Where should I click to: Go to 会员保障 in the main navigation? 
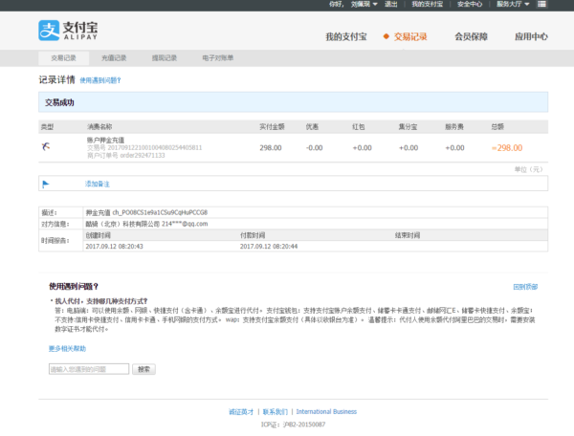click(471, 37)
